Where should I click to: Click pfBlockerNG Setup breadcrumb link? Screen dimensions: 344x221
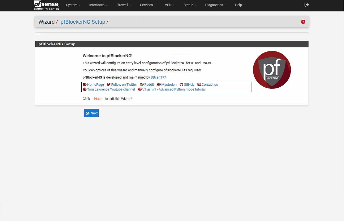[83, 22]
